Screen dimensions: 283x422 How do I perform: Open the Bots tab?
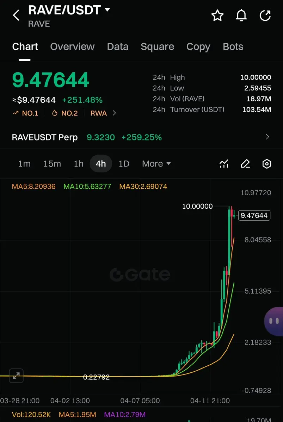pyautogui.click(x=233, y=46)
